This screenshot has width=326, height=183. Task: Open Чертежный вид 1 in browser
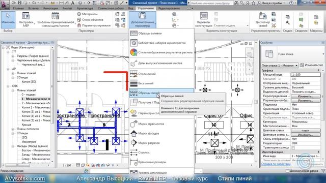coord(33,65)
